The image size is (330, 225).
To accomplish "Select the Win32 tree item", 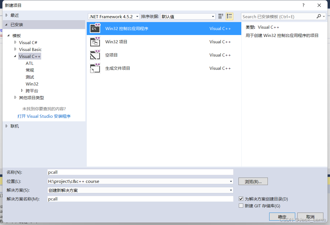I will pyautogui.click(x=32, y=84).
